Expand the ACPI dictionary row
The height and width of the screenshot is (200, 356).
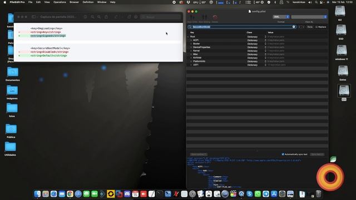[191, 40]
